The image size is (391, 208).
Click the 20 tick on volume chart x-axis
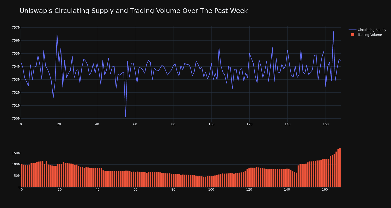coord(60,190)
